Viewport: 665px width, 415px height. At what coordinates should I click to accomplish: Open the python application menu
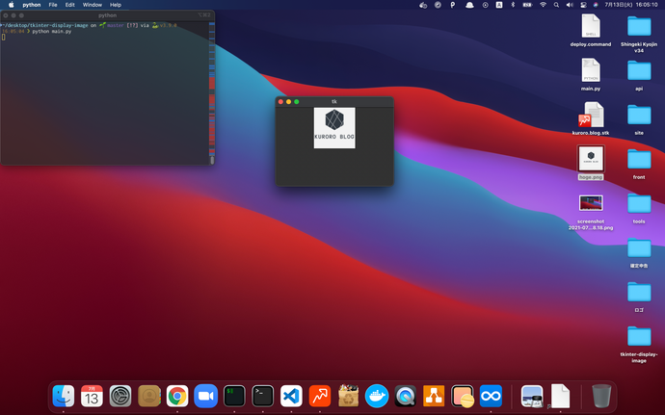click(32, 5)
